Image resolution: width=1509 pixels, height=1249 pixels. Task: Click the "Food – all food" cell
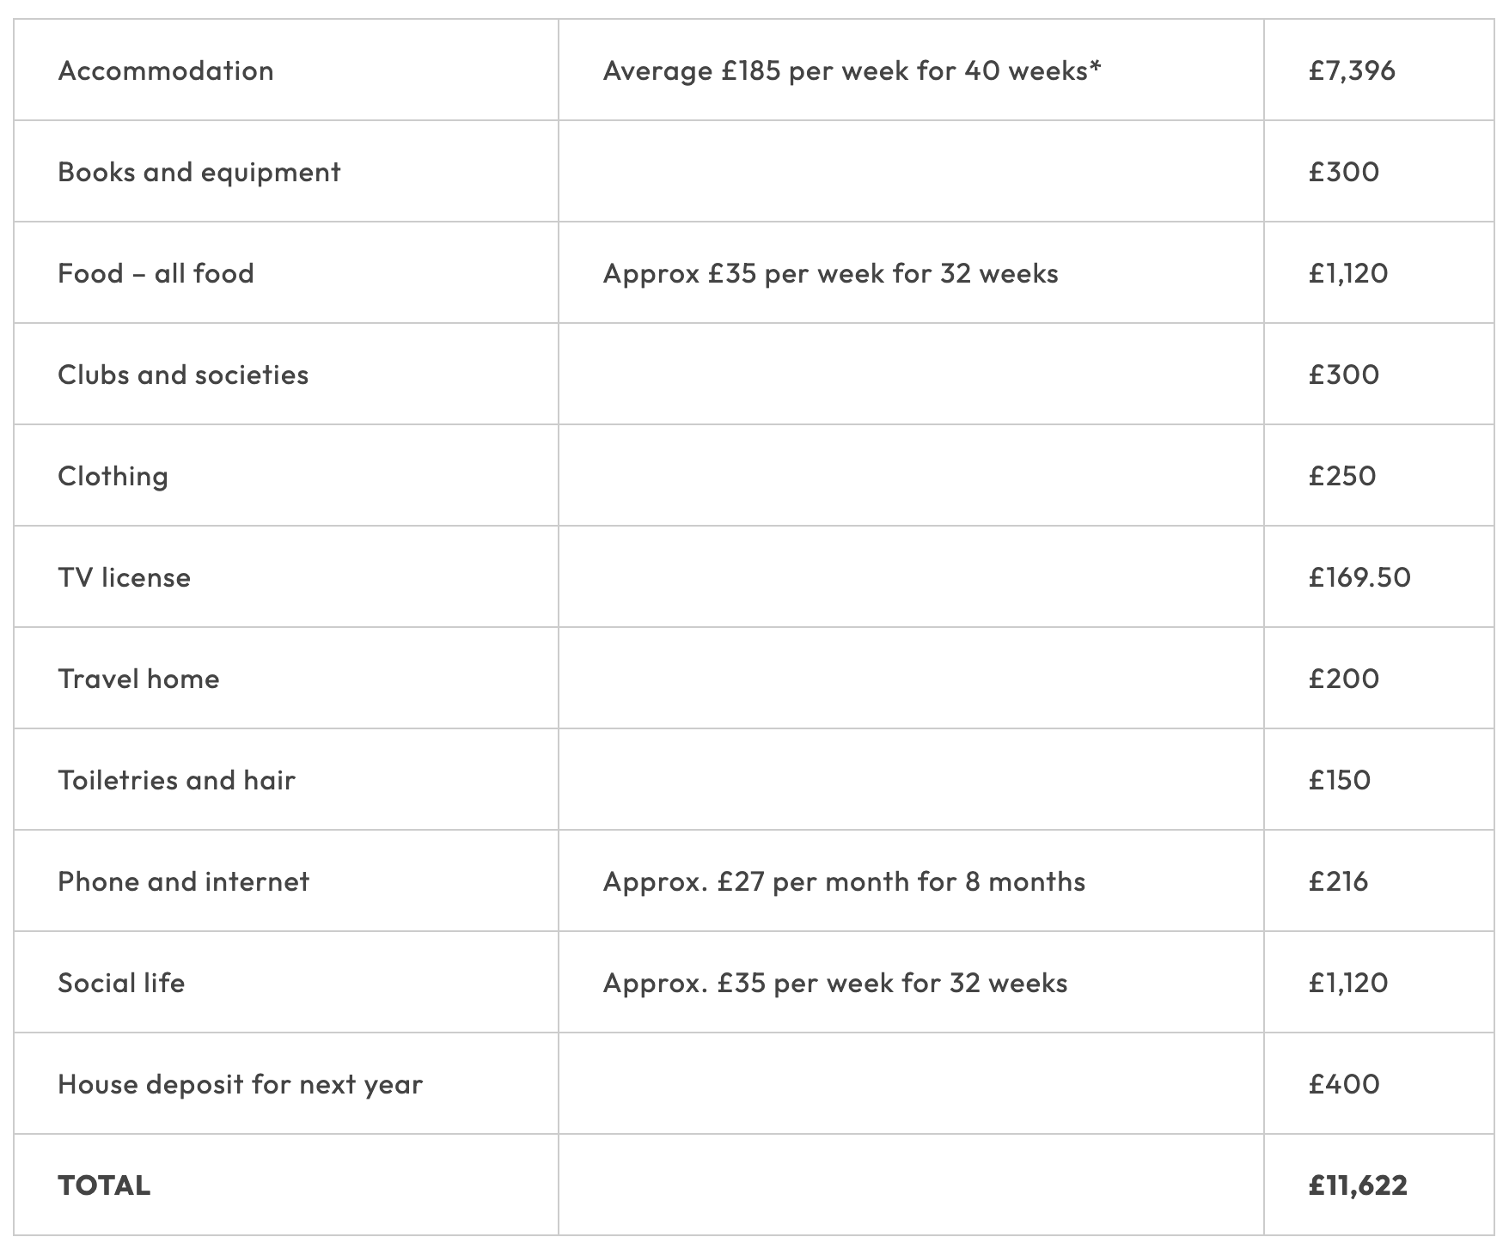tap(156, 273)
